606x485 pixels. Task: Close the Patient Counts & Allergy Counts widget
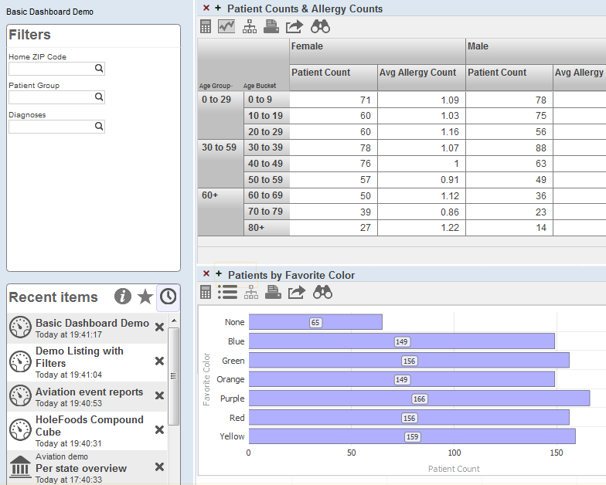(x=206, y=8)
